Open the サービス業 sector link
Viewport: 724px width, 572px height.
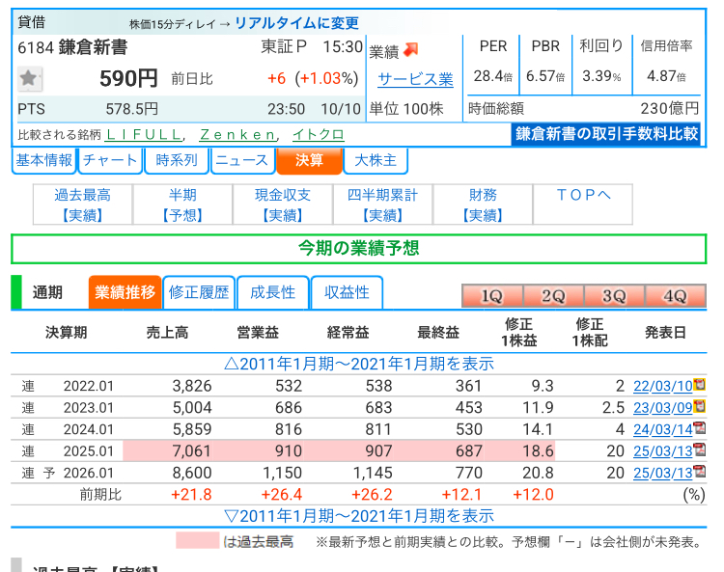tap(415, 79)
